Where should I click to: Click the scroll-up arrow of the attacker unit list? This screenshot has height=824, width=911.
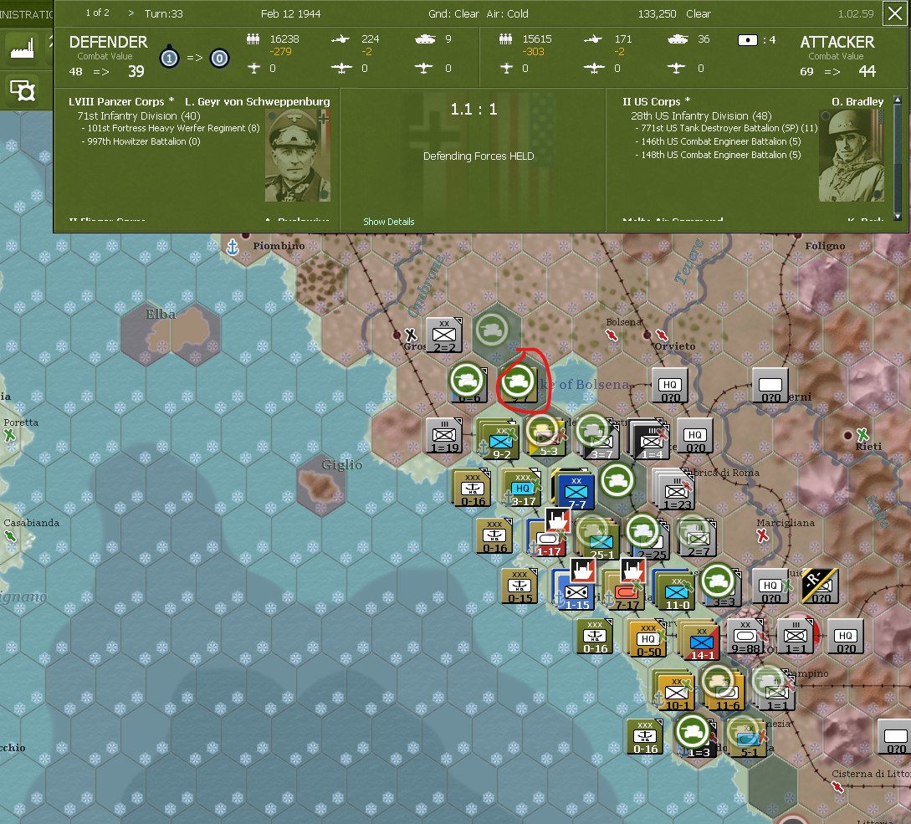(x=898, y=100)
